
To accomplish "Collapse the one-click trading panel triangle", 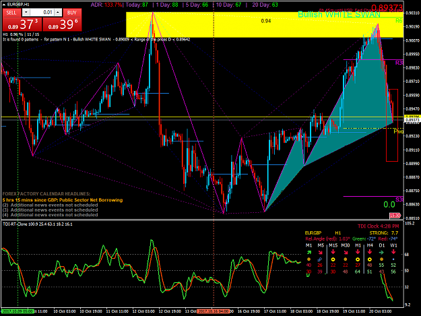I will click(x=4, y=4).
